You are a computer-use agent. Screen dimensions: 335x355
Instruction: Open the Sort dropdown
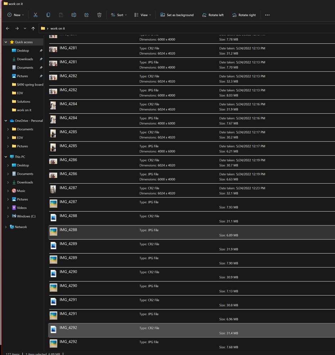coord(119,15)
